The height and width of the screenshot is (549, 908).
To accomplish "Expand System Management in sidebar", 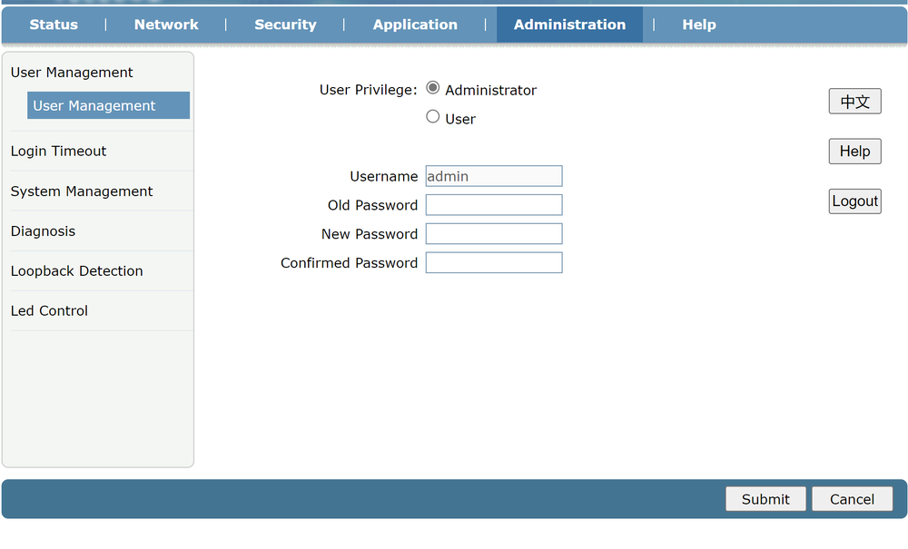I will (x=82, y=191).
